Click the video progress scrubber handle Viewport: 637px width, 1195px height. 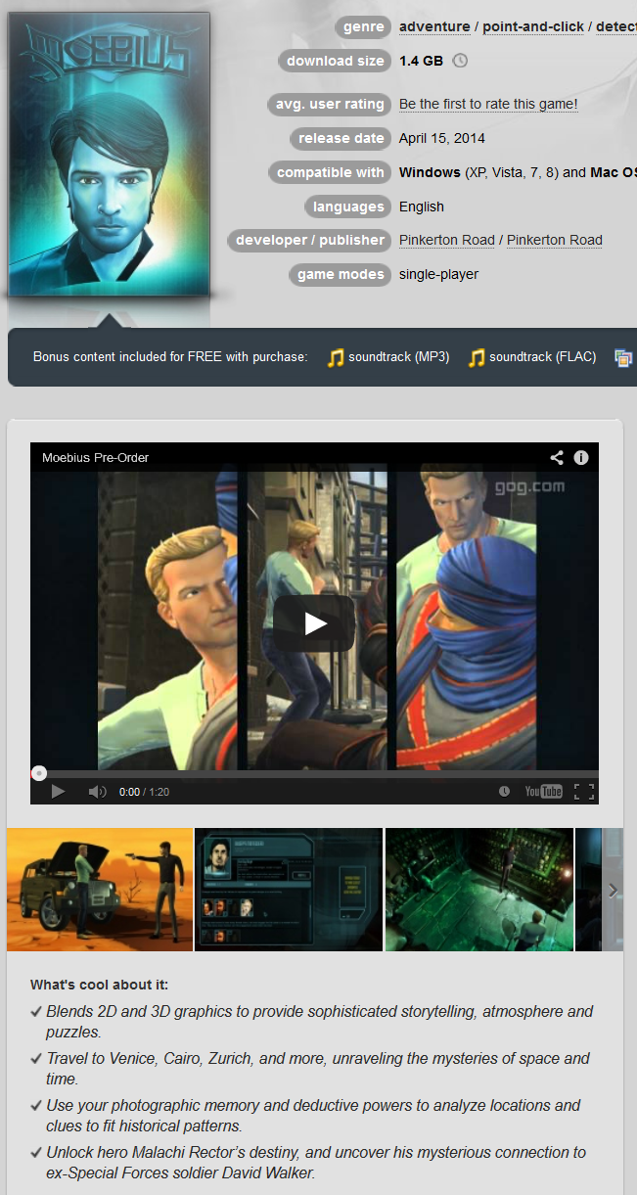click(38, 773)
